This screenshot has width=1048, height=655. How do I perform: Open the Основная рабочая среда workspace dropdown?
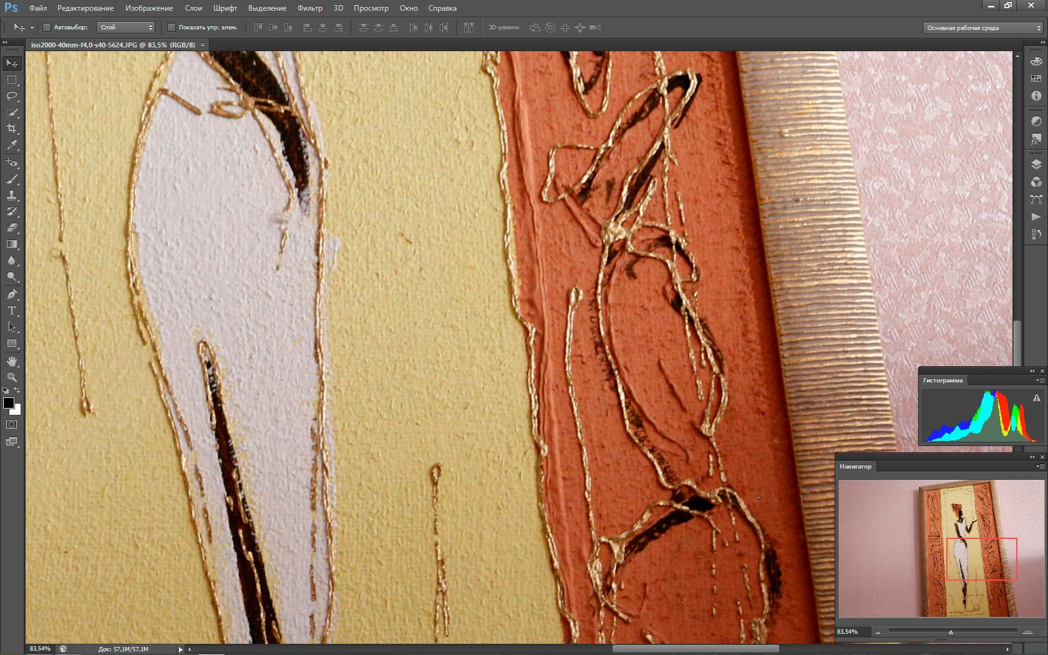coord(983,27)
